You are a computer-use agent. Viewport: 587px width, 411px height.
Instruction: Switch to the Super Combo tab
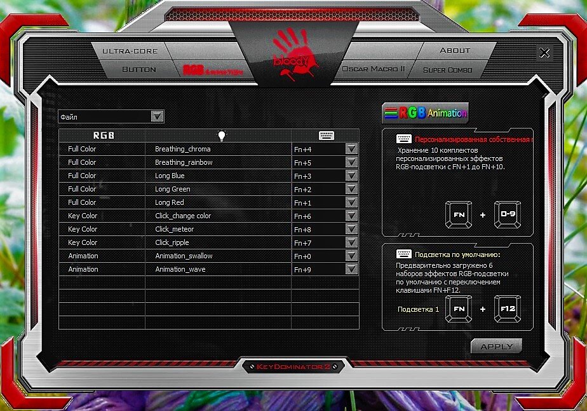coord(447,70)
